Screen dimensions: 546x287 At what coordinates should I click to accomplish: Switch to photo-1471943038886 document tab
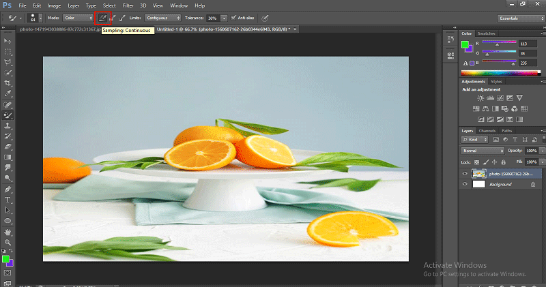[60, 29]
